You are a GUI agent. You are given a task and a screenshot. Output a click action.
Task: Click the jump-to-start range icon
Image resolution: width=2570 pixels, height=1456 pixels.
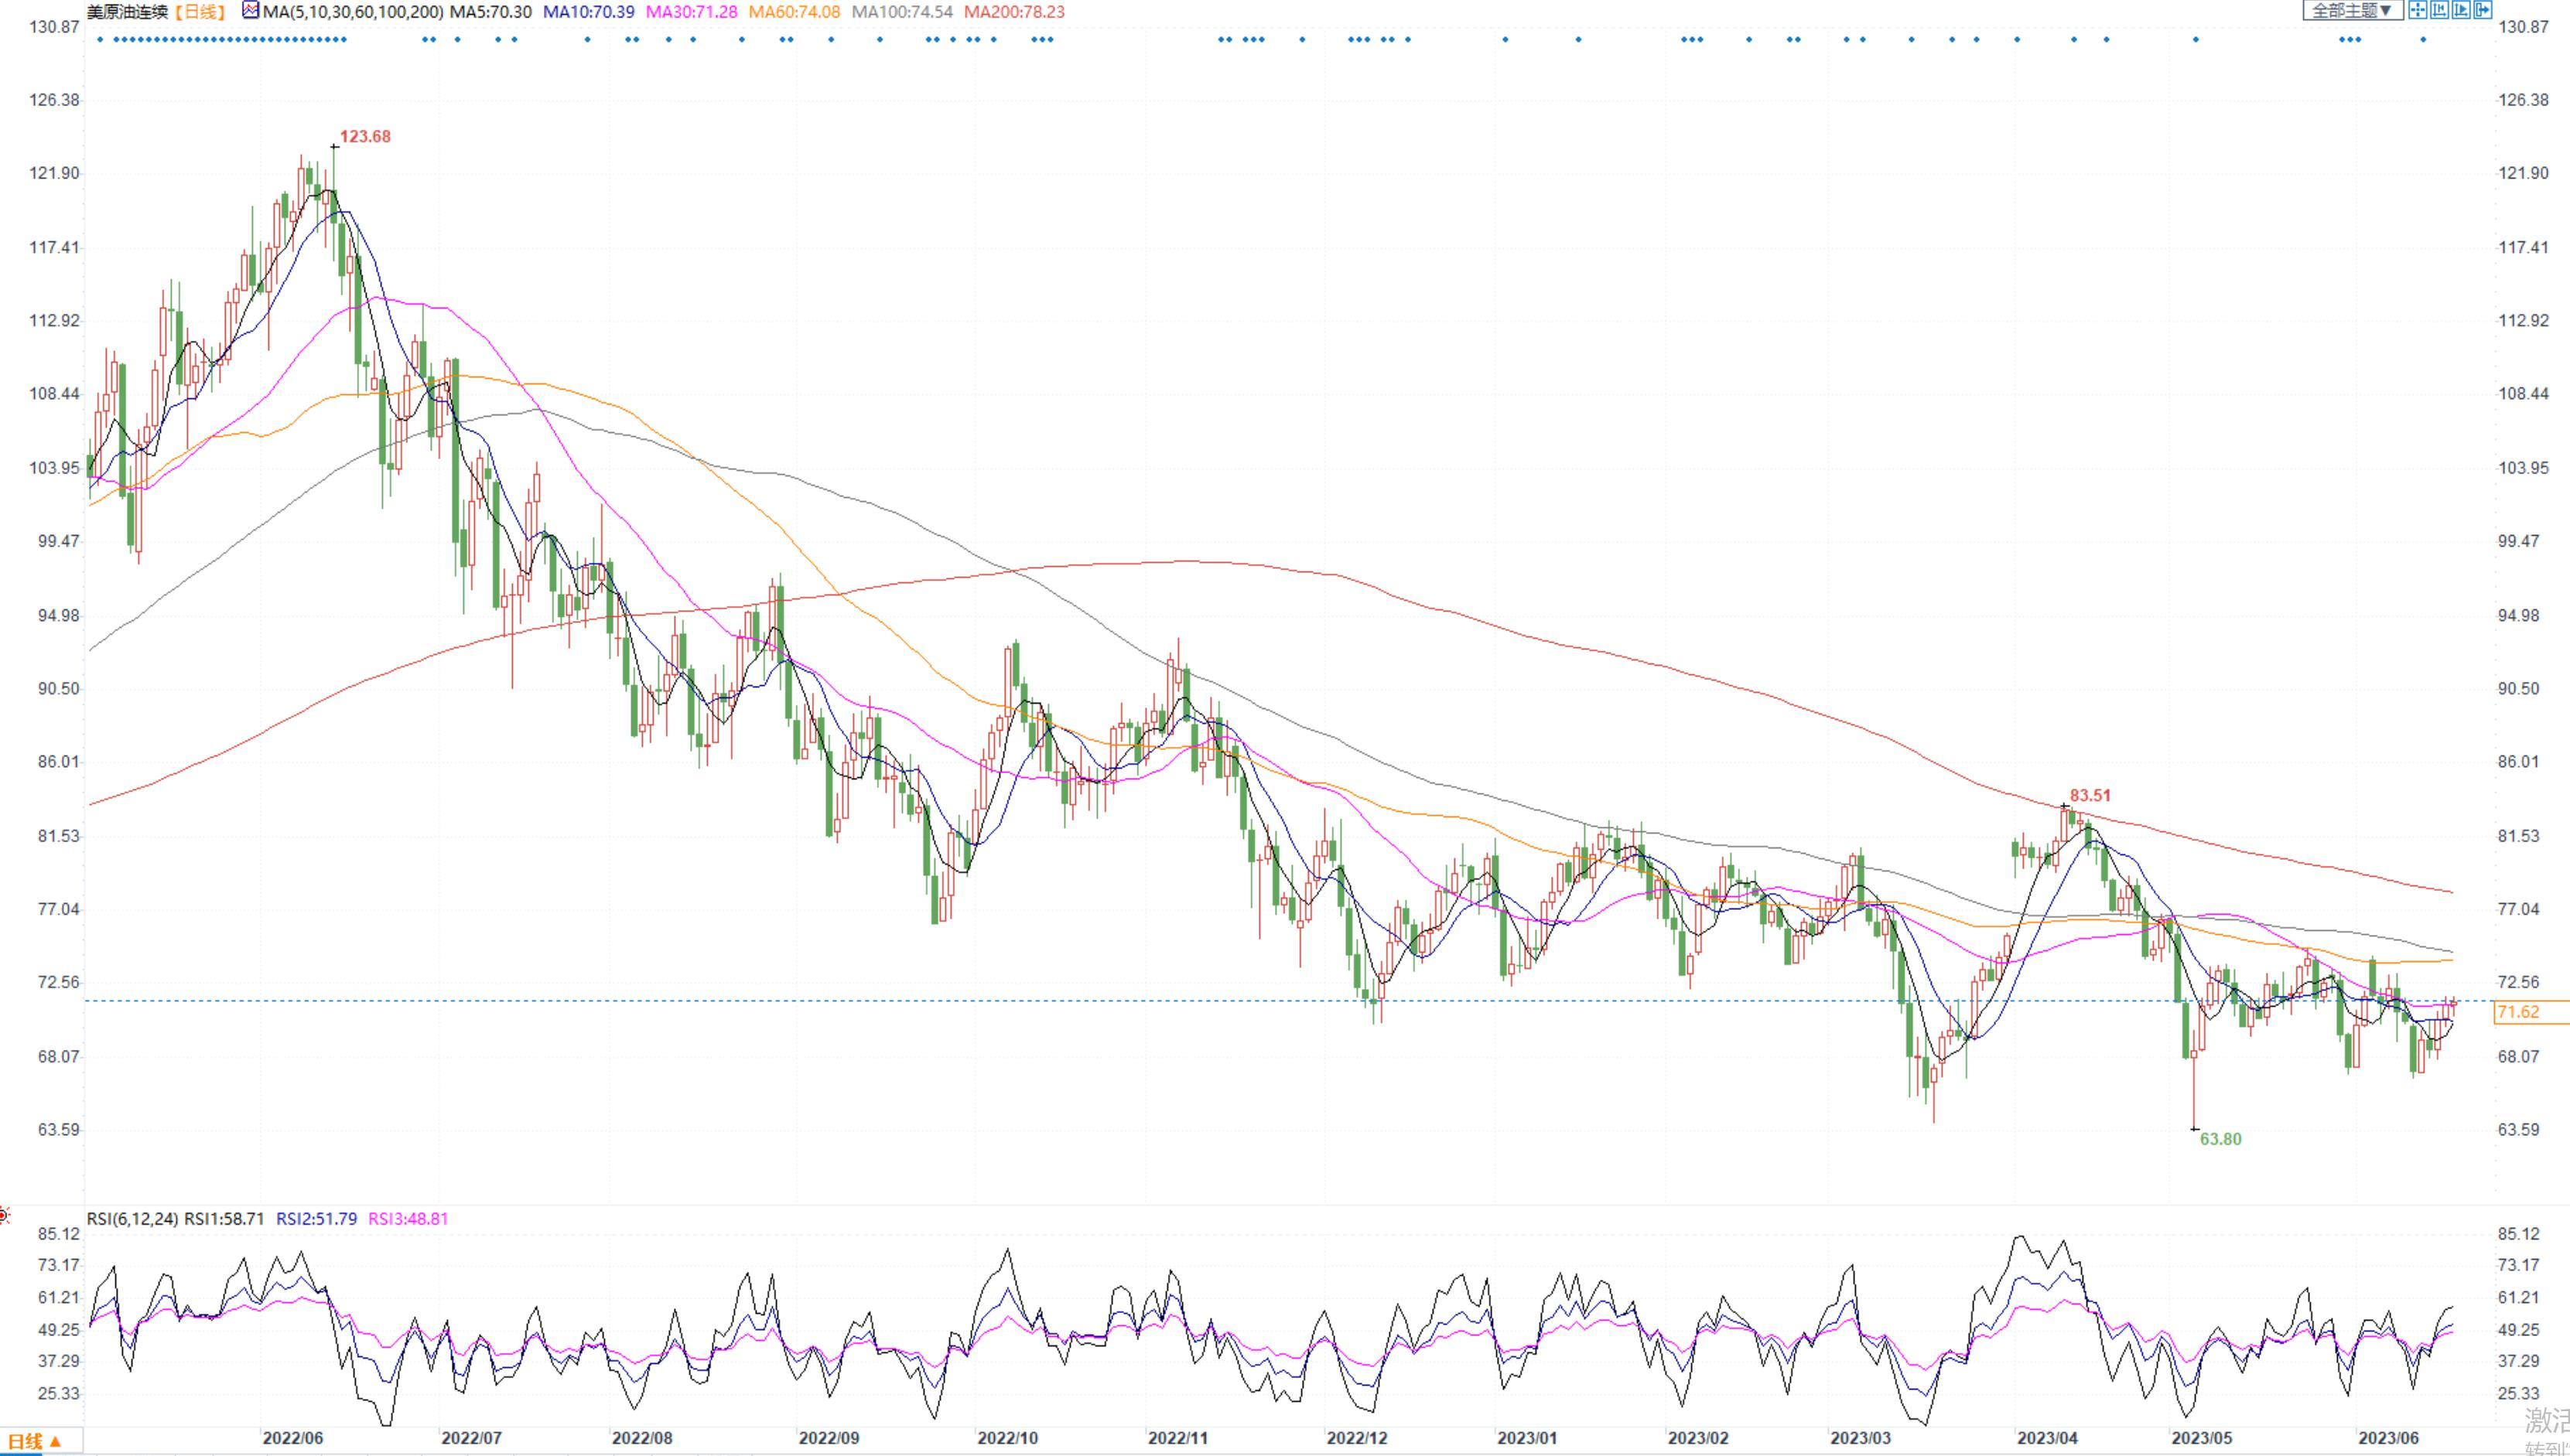[x=2440, y=10]
